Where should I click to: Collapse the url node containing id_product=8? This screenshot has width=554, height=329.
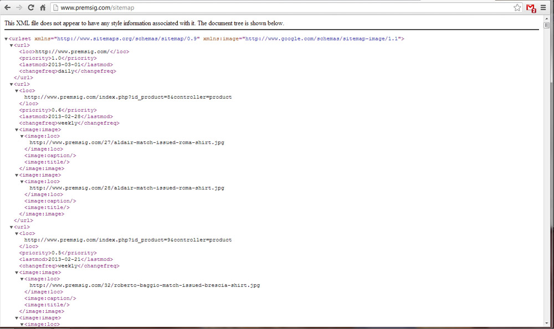(11, 84)
